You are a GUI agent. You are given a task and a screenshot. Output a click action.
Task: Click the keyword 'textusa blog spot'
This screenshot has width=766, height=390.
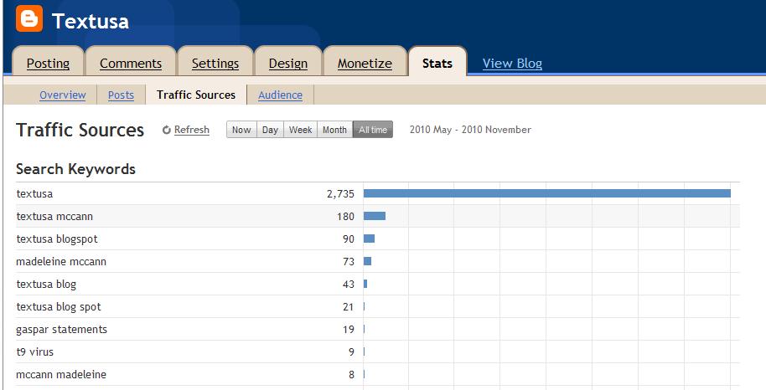[59, 307]
